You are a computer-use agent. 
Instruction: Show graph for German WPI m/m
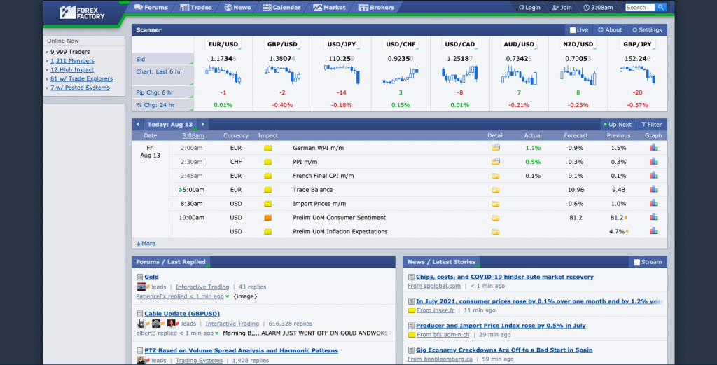coord(653,147)
